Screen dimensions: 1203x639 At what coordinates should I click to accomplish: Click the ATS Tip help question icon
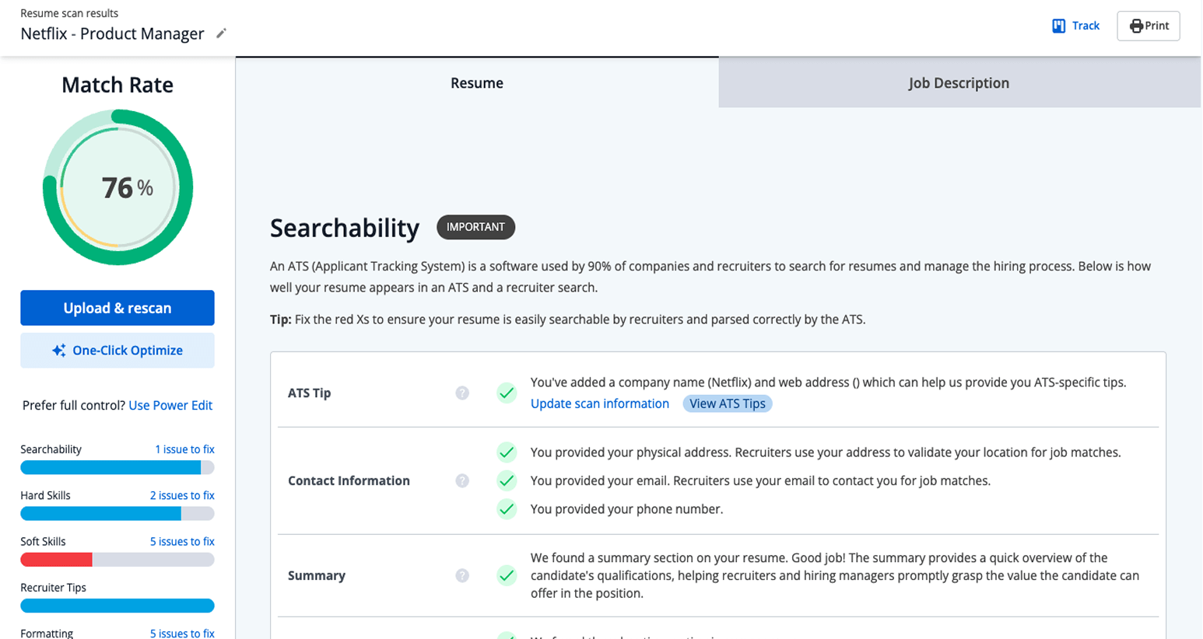(x=462, y=393)
